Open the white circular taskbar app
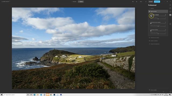172x96 pixels. pos(58,95)
